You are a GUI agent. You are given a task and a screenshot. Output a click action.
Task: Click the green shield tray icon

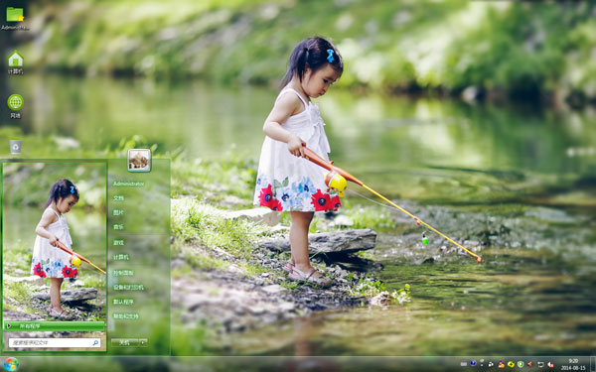point(521,364)
